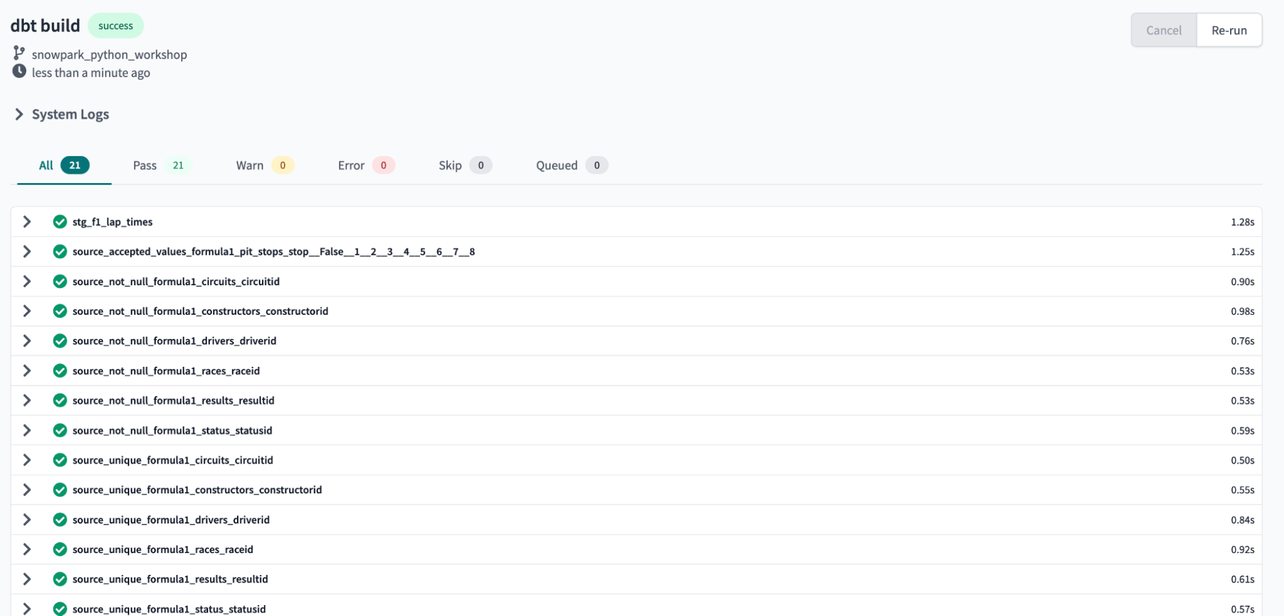Expand source_unique_formula1_results_resultid row
The height and width of the screenshot is (616, 1284).
27,579
